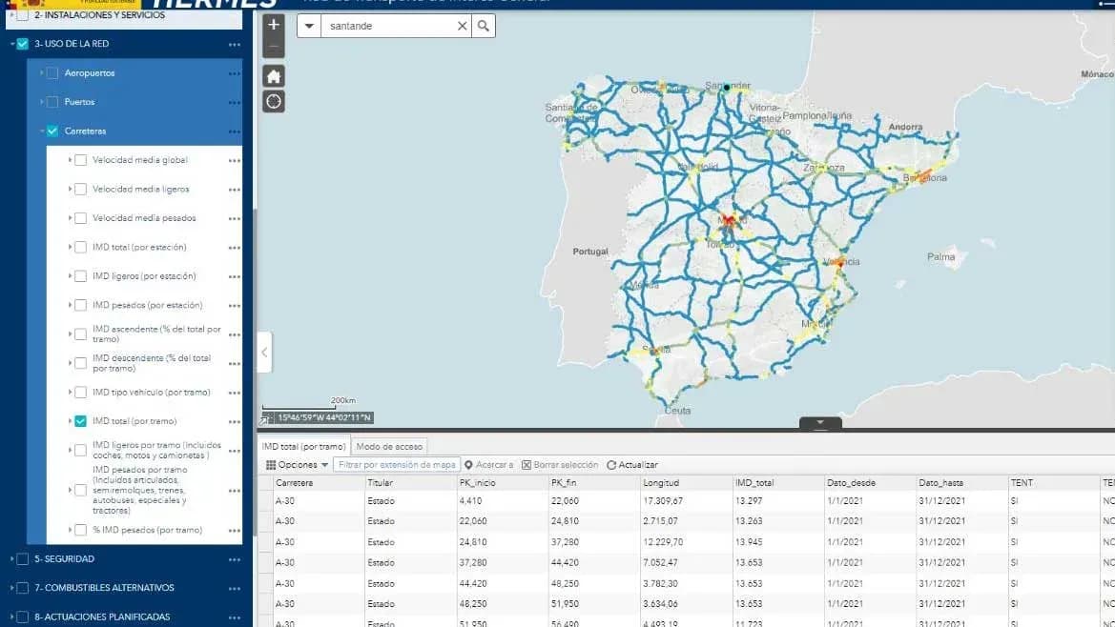Click Longitud cell 7.052,47
Image resolution: width=1115 pixels, height=627 pixels.
[x=661, y=563]
